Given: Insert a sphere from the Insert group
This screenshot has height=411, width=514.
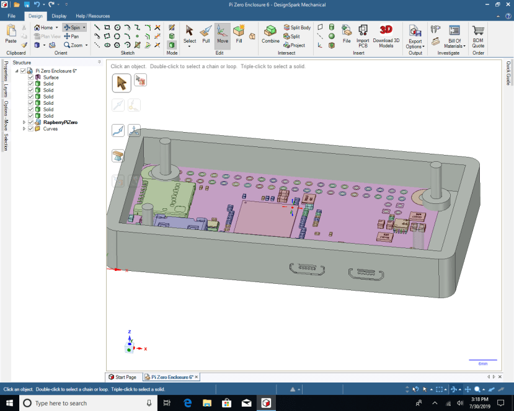Looking at the screenshot, I should [x=332, y=36].
